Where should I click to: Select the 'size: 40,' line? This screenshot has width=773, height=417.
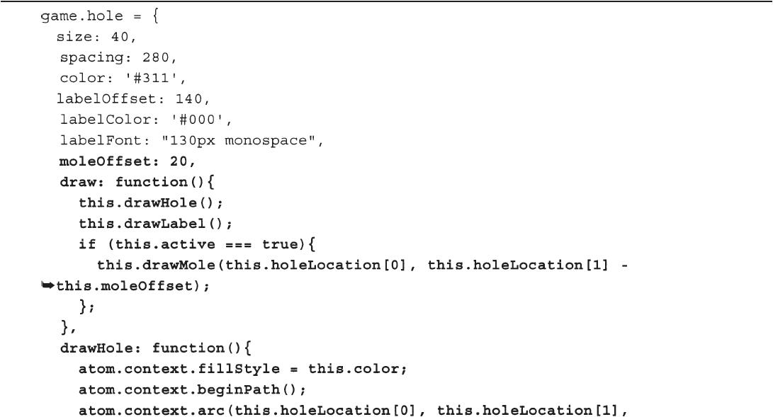(96, 37)
